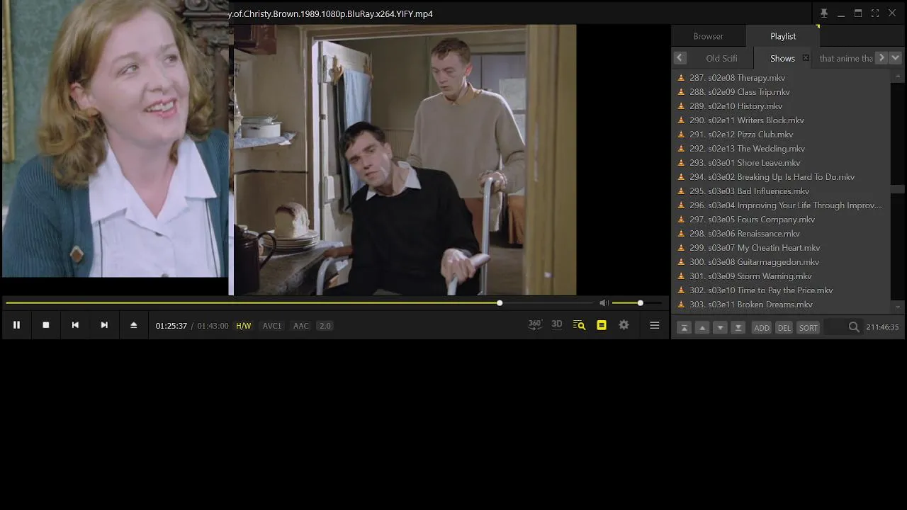Click the playlist scroll down arrow
This screenshot has height=510, width=907.
897,307
